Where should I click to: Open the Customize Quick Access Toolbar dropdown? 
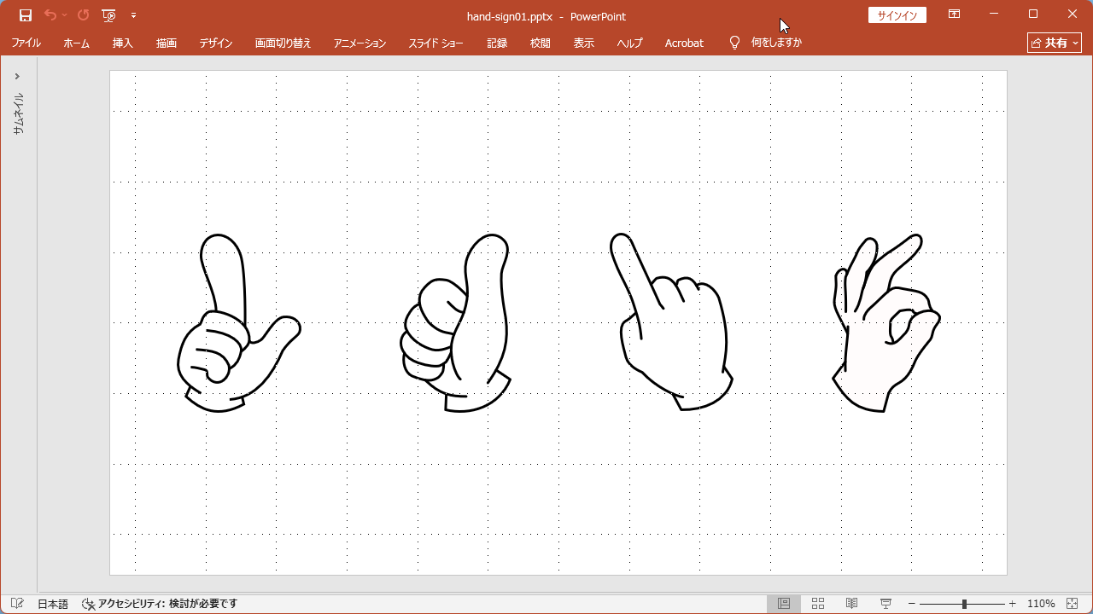(134, 15)
